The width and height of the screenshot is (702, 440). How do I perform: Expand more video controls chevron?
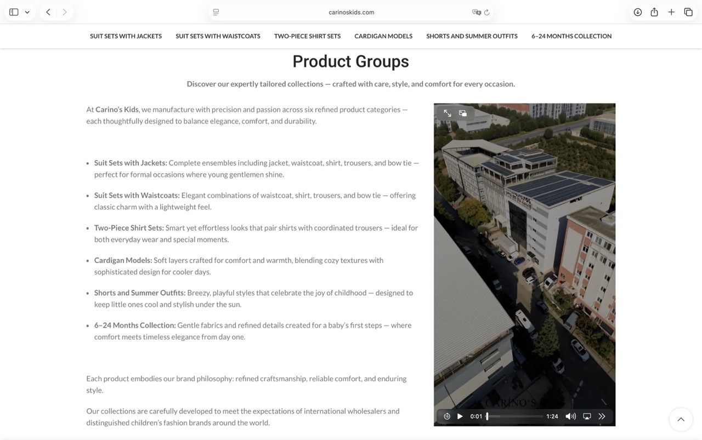point(602,416)
